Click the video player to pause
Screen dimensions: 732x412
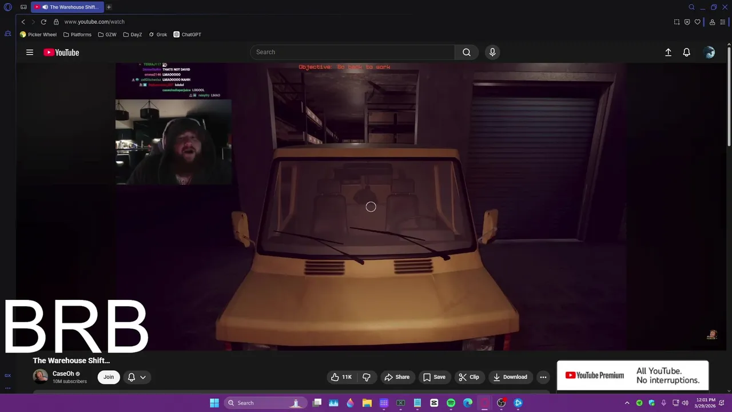click(x=371, y=207)
